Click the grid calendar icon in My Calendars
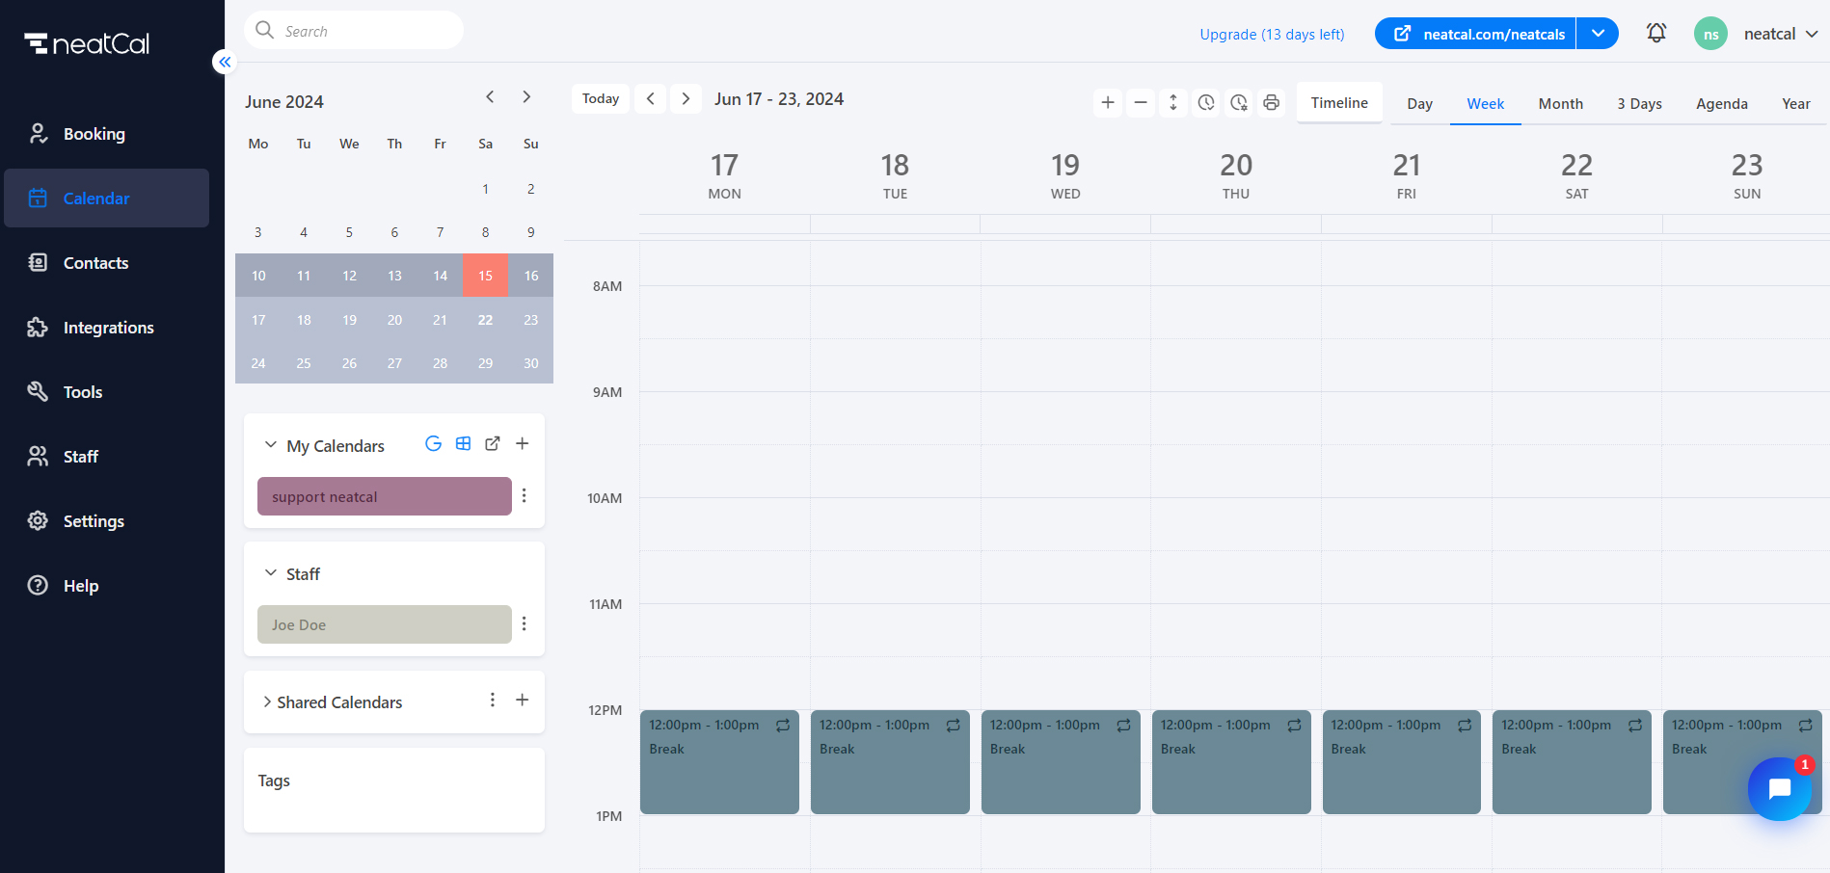 click(464, 443)
